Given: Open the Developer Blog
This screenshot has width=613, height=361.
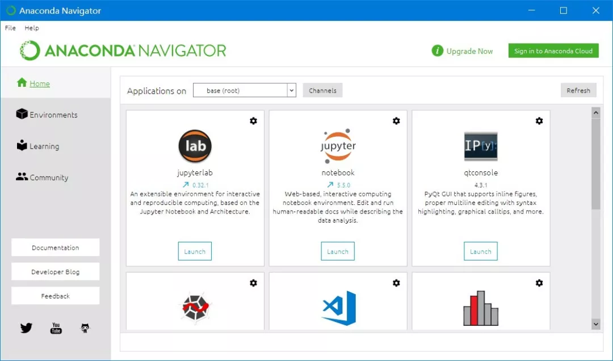Looking at the screenshot, I should tap(56, 272).
